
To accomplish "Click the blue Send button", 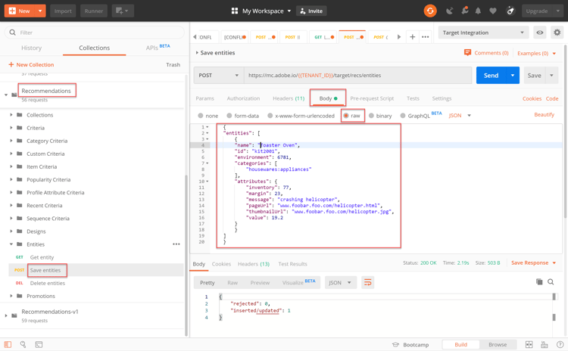I will pyautogui.click(x=492, y=75).
